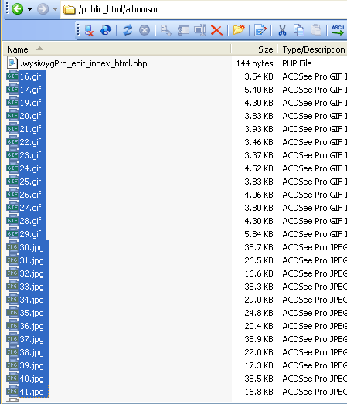
Task: Click the scissors cut icon
Action: [282, 30]
